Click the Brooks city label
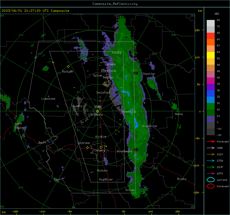Screen dimensions: 230x215 [182, 179]
